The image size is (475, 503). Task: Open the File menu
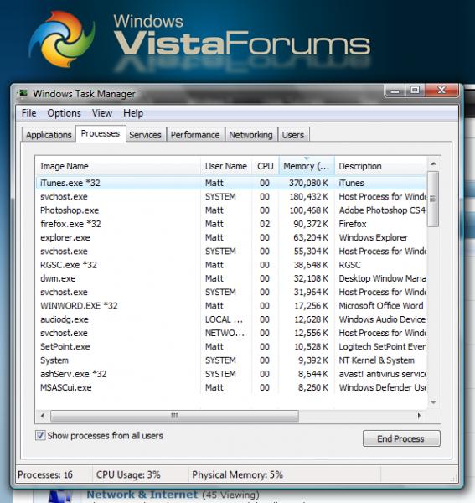point(28,113)
